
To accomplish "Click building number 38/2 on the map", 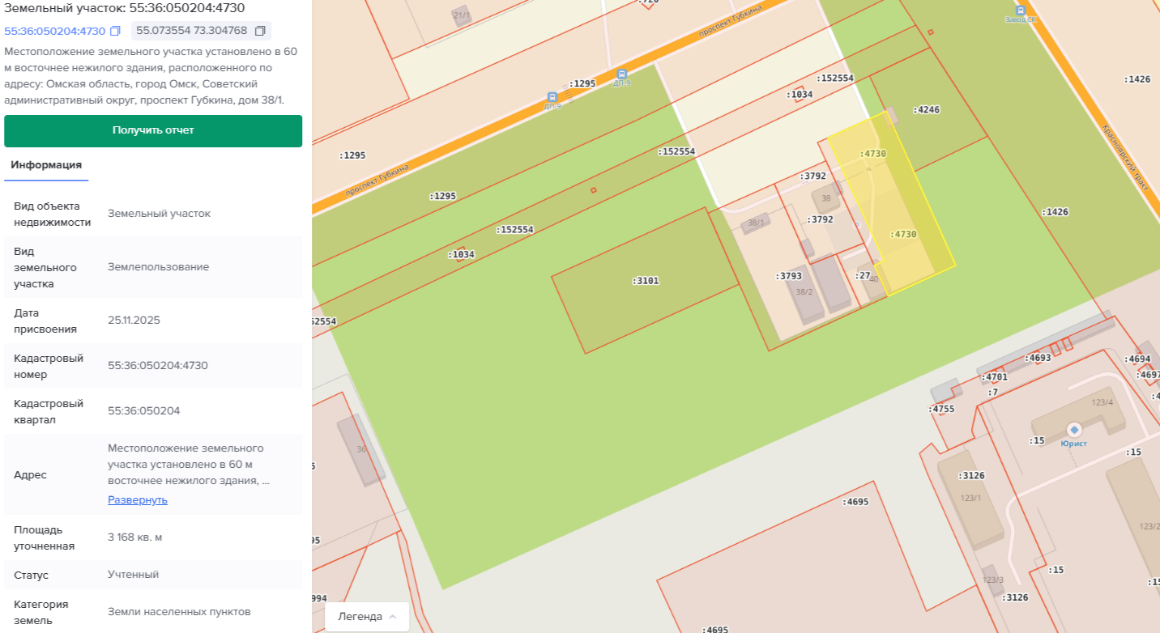I will click(x=804, y=292).
